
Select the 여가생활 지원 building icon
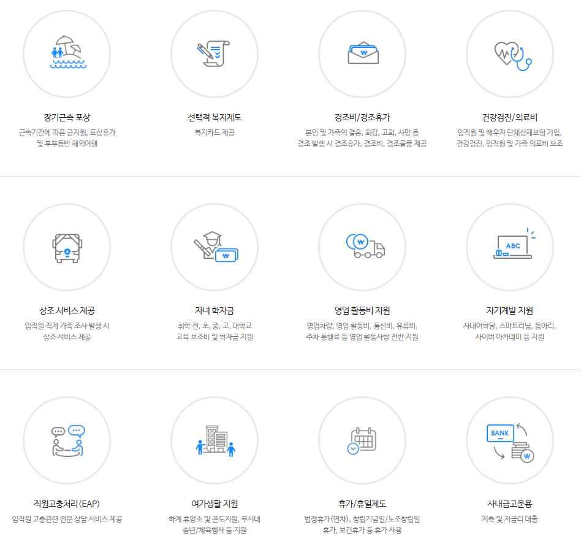[215, 440]
